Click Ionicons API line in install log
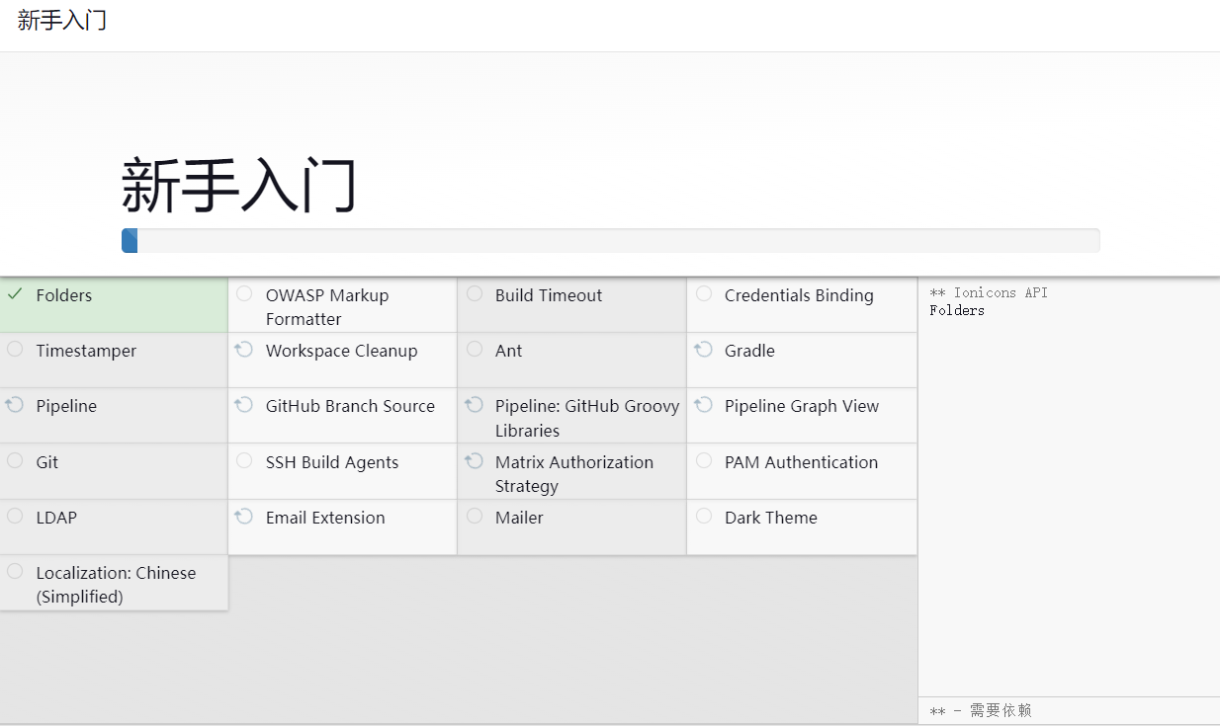The height and width of the screenshot is (727, 1220). 989,292
